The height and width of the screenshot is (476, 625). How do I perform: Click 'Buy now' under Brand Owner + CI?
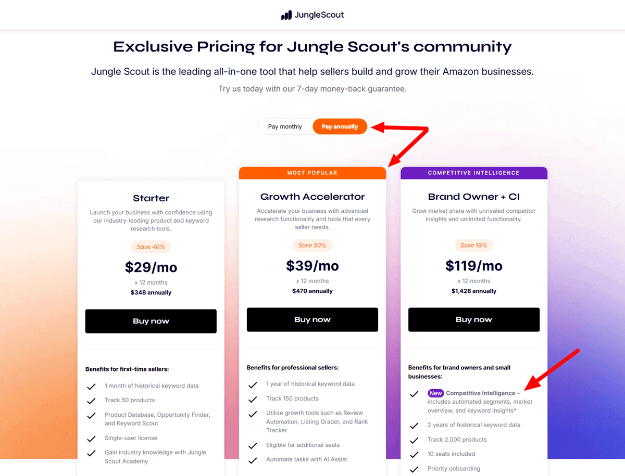point(473,319)
